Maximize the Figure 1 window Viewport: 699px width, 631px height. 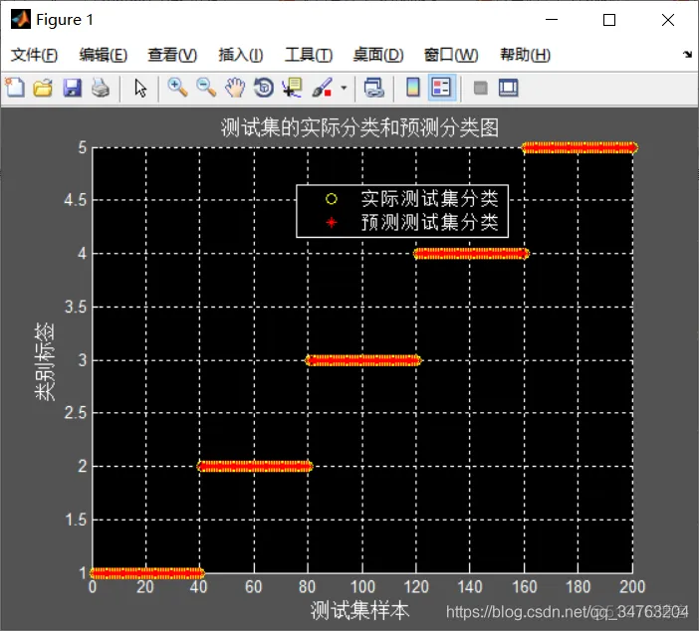609,20
